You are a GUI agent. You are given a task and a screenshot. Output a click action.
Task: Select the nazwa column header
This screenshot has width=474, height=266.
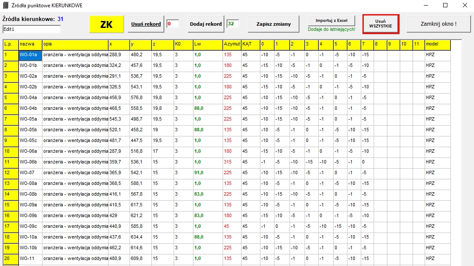pyautogui.click(x=30, y=44)
